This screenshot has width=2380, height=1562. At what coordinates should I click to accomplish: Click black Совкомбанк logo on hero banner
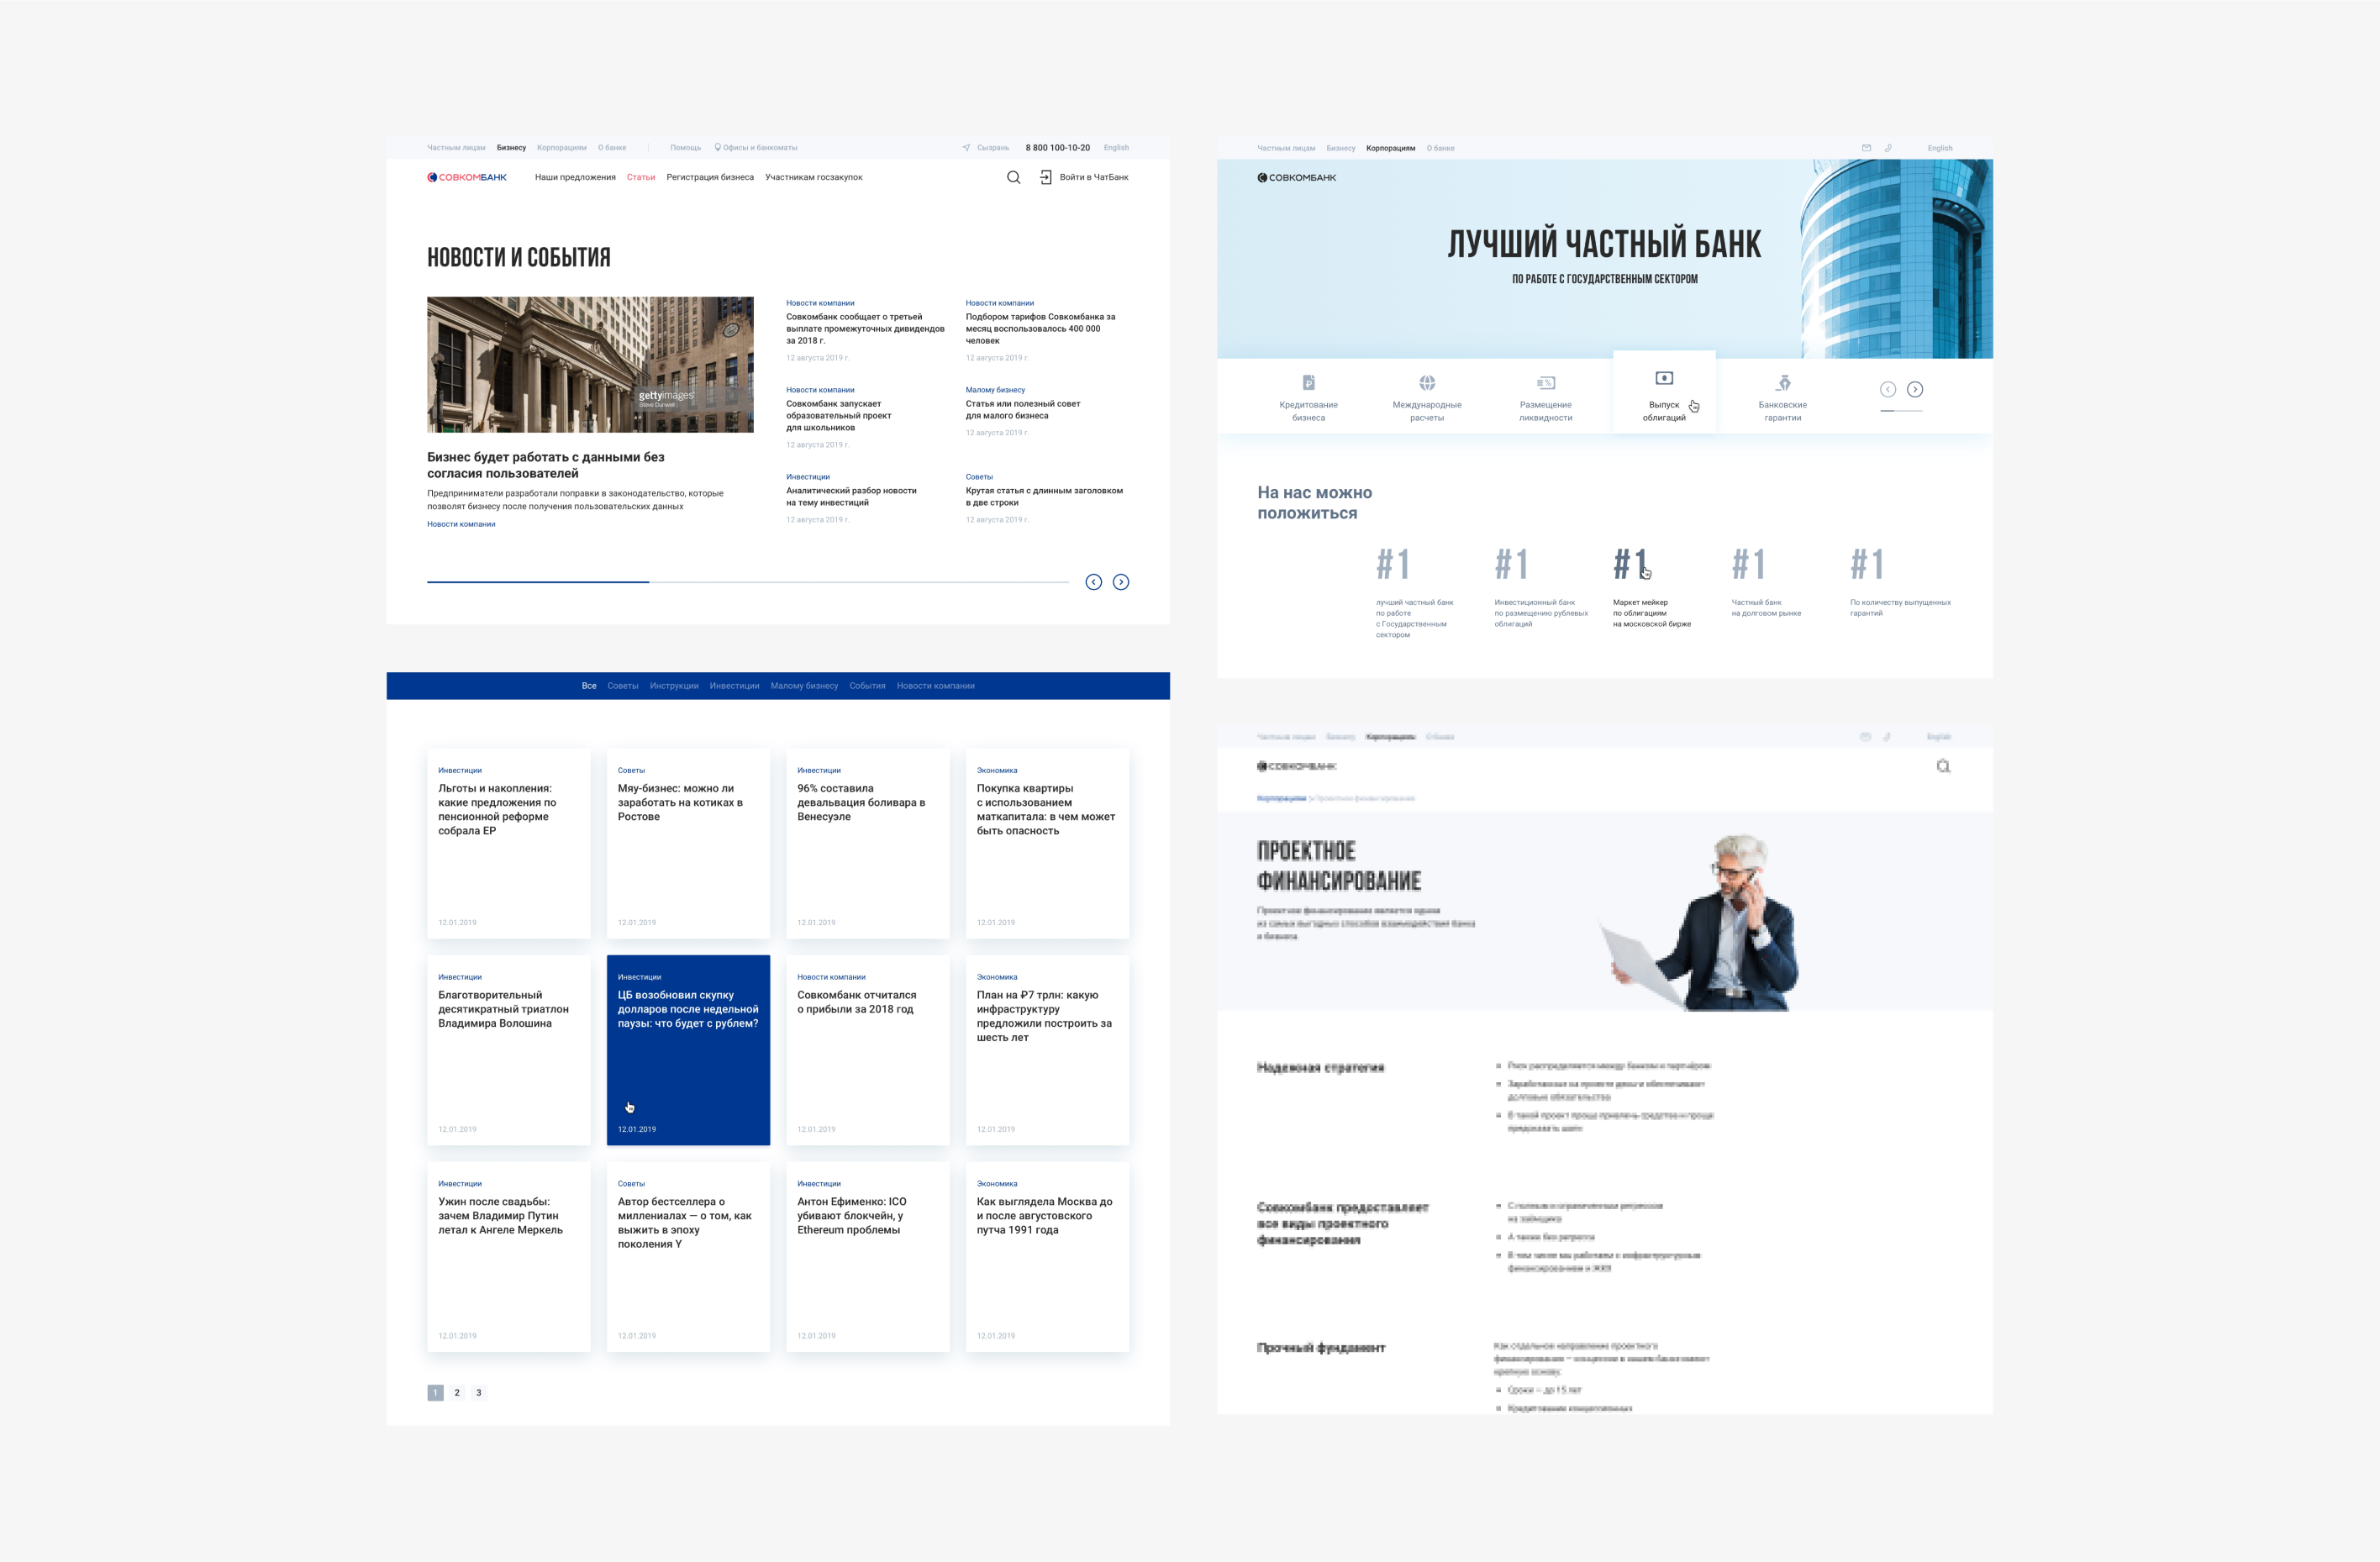[x=1296, y=177]
